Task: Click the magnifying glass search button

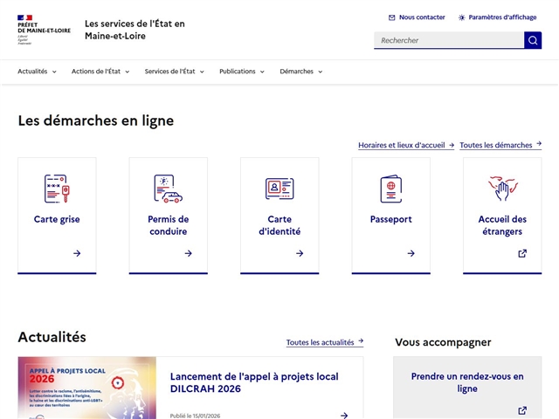Action: [x=533, y=40]
